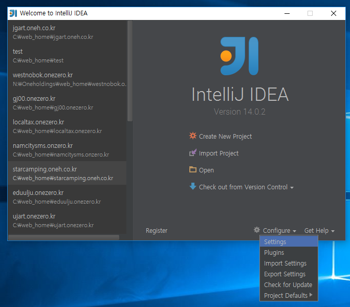Click the recent projects horizontal scrollbar
The height and width of the screenshot is (307, 350).
[63, 237]
